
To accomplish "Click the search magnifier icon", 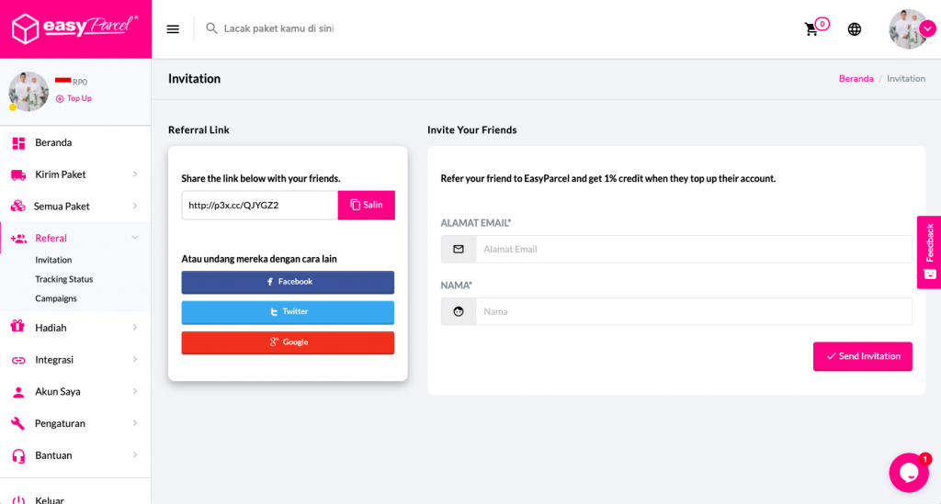I will [212, 29].
